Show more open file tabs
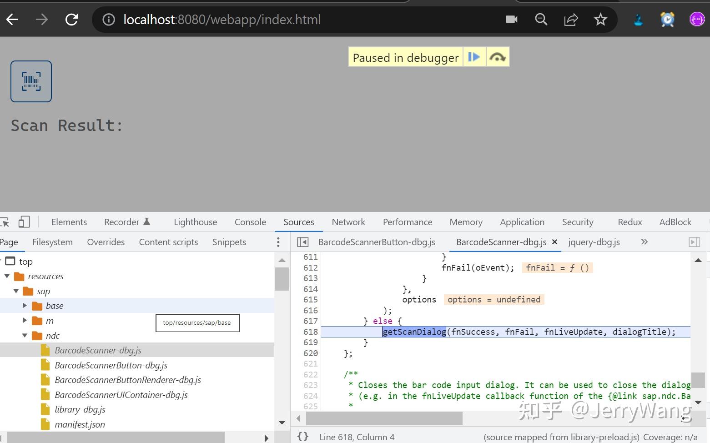Viewport: 710px width, 443px height. pos(644,242)
